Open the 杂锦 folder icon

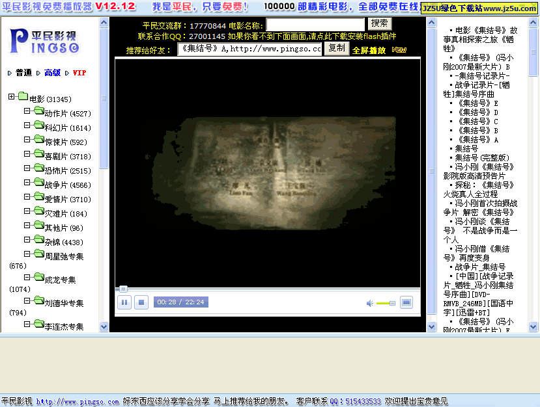[x=39, y=239]
